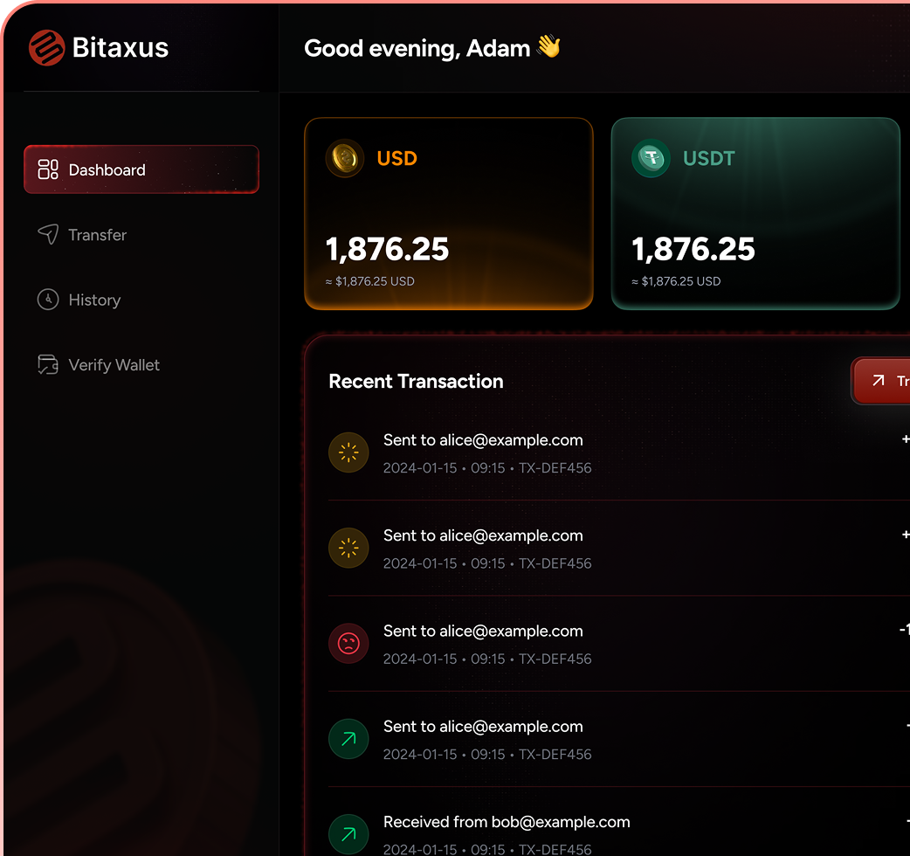This screenshot has width=910, height=856.
Task: Click the gold USD coin icon
Action: (345, 158)
